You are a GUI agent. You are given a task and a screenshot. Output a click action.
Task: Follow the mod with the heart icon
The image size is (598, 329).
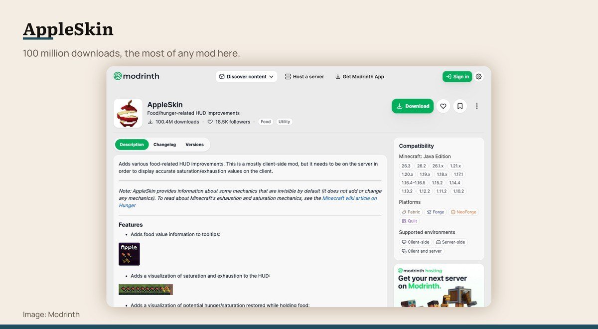pos(444,106)
